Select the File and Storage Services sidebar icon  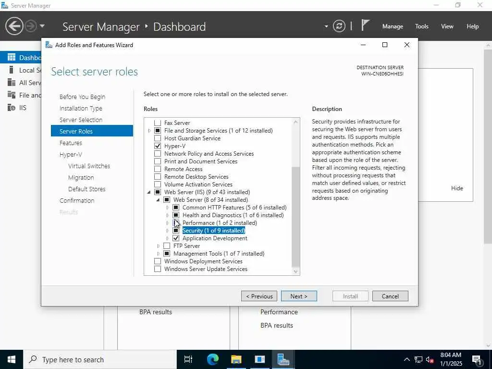pos(12,95)
